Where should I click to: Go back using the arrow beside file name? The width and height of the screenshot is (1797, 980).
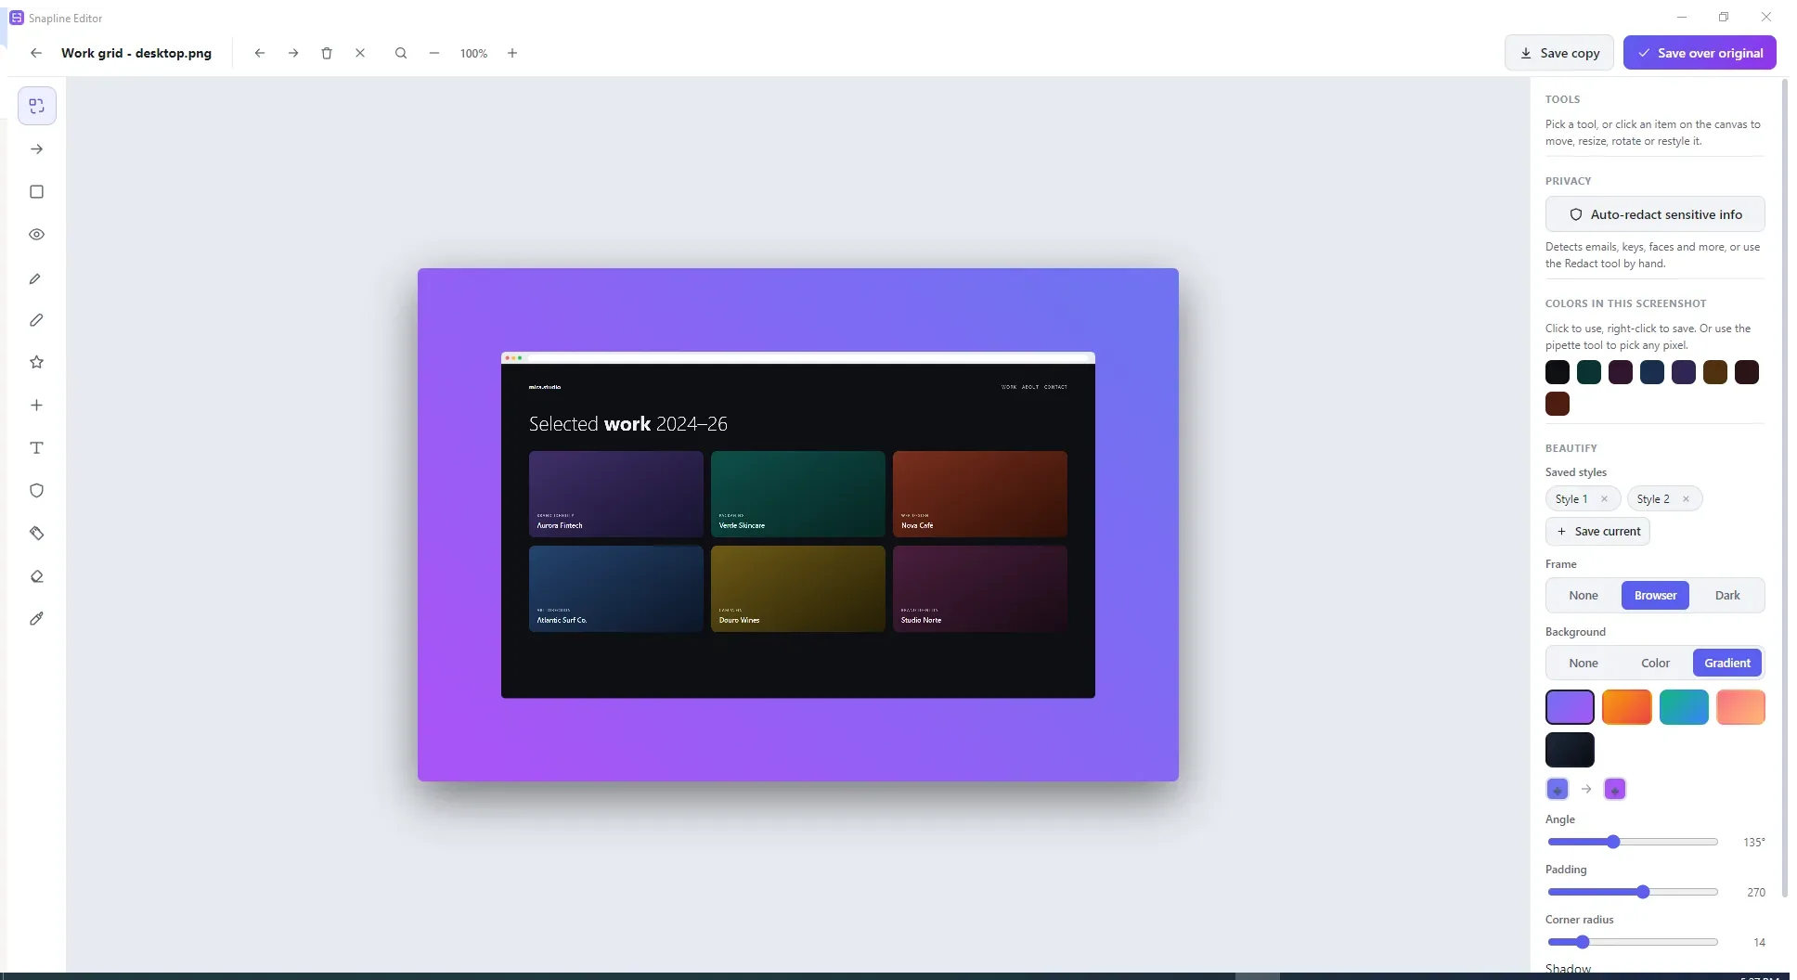(x=36, y=53)
